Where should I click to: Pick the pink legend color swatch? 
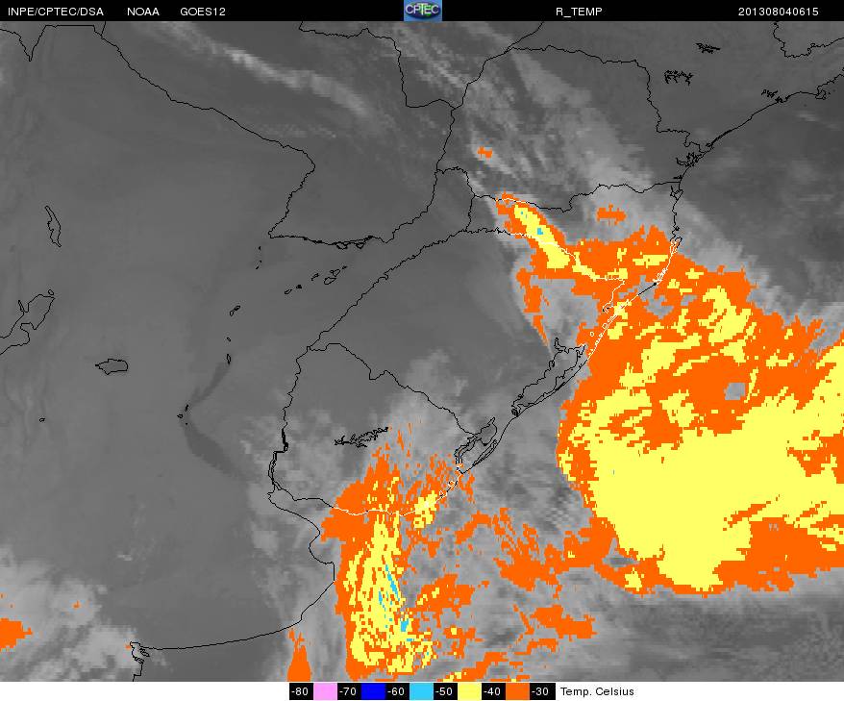[325, 691]
